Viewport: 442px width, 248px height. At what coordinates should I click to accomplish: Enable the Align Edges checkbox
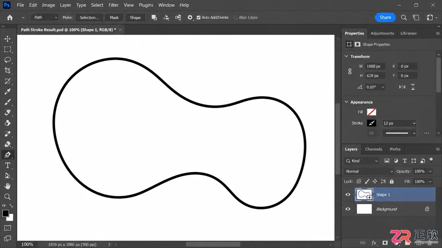(x=236, y=17)
